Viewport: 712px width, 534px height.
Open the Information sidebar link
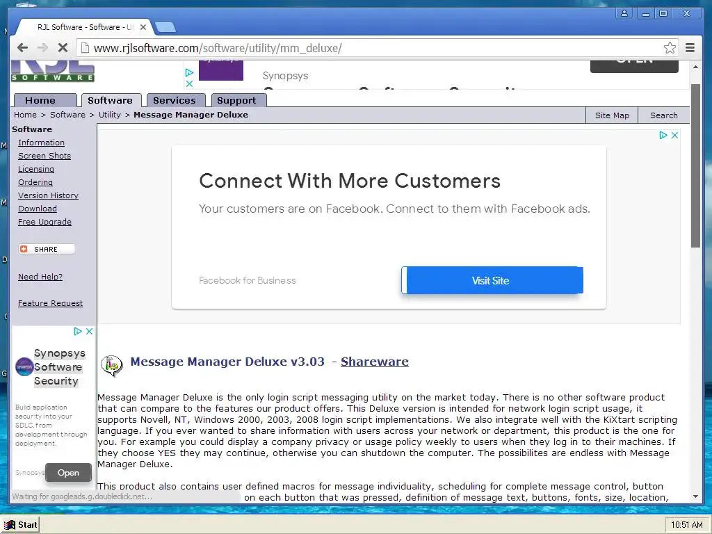click(41, 143)
